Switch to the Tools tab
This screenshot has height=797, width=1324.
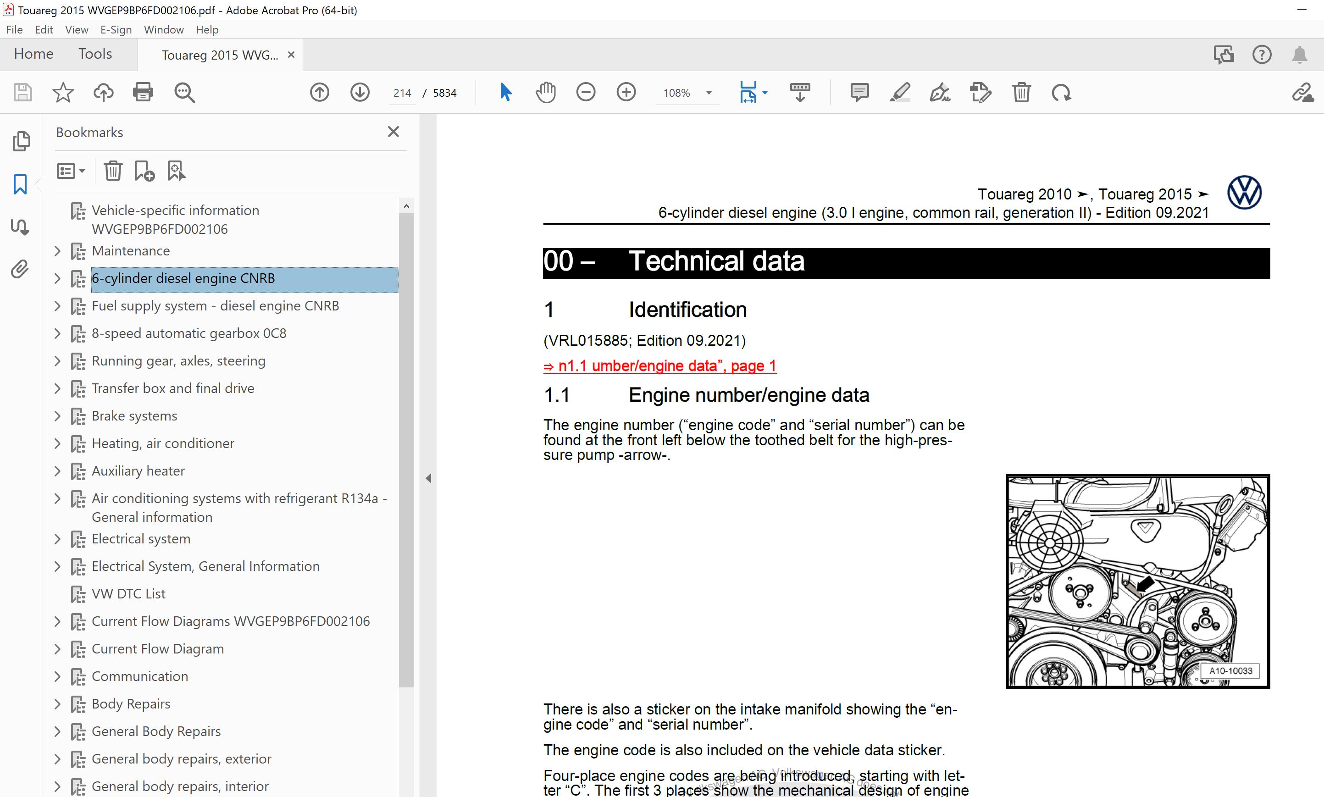[95, 54]
